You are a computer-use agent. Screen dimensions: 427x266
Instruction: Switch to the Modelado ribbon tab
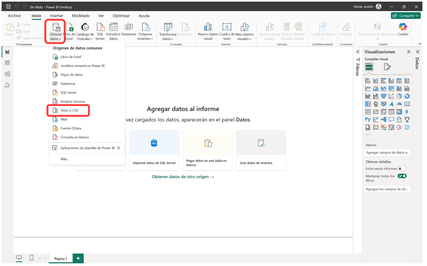(x=81, y=16)
